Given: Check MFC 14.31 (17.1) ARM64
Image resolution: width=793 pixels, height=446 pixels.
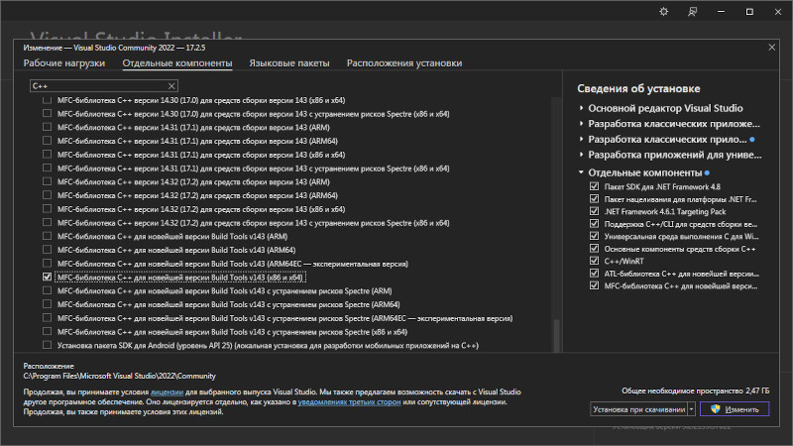Looking at the screenshot, I should point(47,141).
